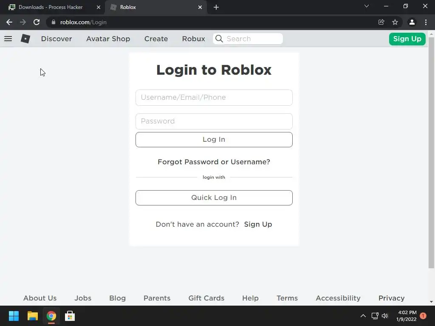Open Microsoft Store from the taskbar

(70, 316)
